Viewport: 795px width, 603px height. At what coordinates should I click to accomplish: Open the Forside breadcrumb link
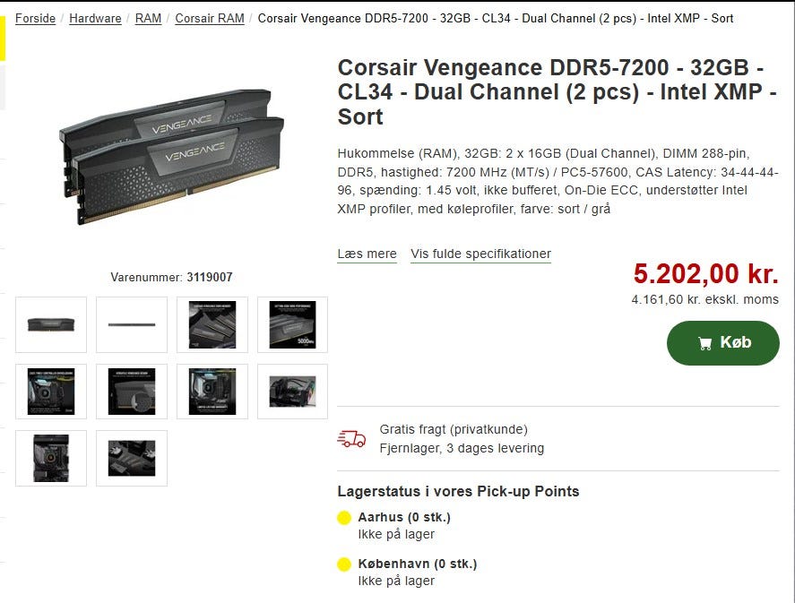[x=35, y=18]
